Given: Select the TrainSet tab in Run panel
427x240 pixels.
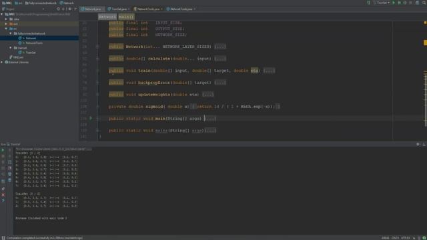Looking at the screenshot, I should 13,144.
